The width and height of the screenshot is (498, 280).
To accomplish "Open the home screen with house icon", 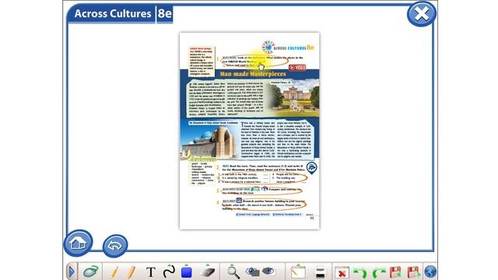I will [78, 243].
